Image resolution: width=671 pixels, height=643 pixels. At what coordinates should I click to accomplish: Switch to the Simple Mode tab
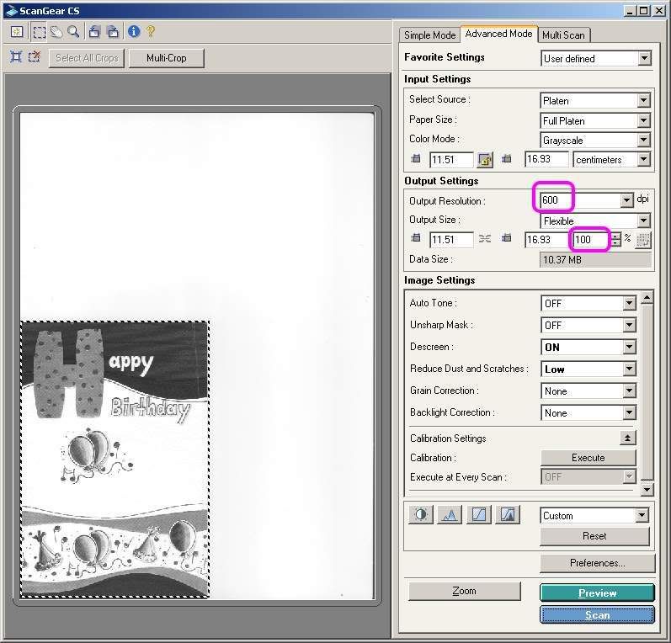(429, 35)
